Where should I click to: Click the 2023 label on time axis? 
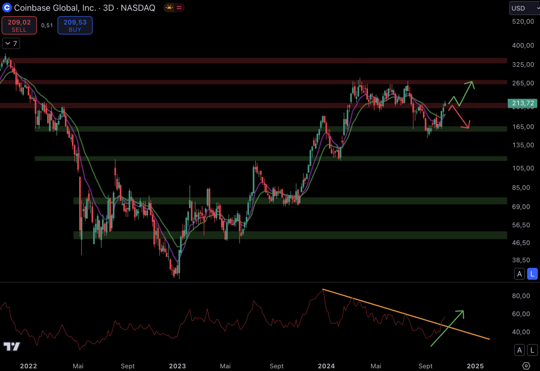[x=177, y=366]
